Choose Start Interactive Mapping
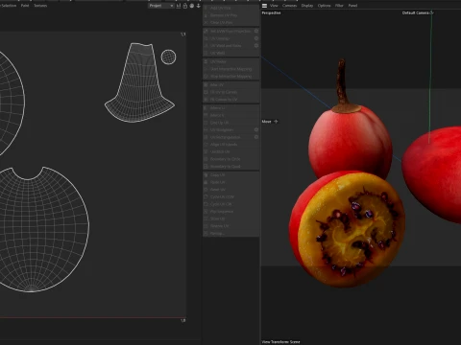 pyautogui.click(x=231, y=69)
